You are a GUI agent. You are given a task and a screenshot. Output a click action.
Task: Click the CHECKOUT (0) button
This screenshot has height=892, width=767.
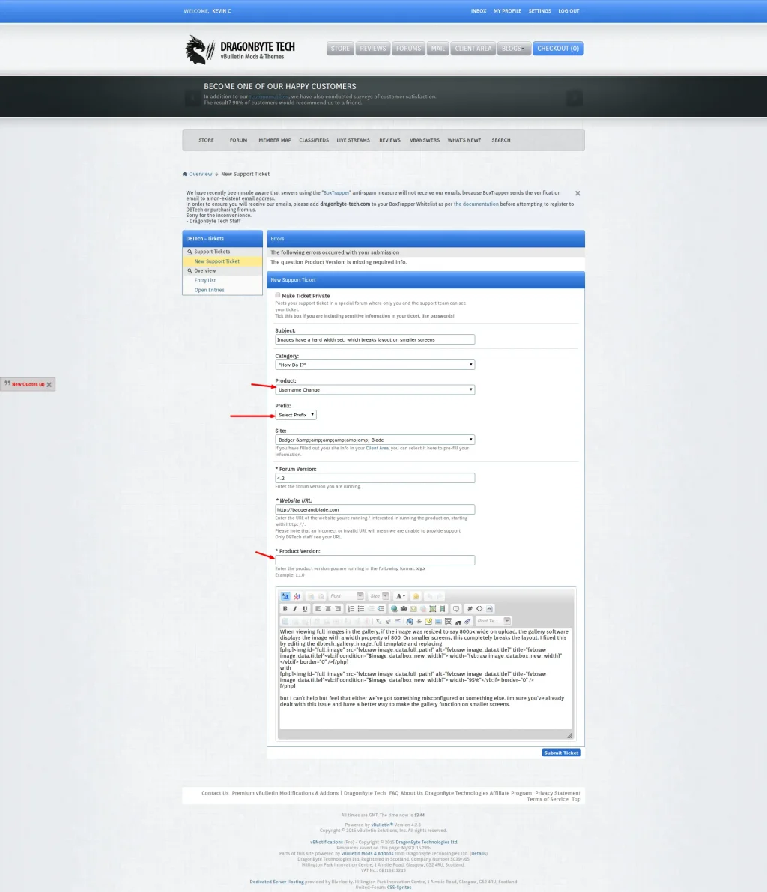(x=558, y=49)
